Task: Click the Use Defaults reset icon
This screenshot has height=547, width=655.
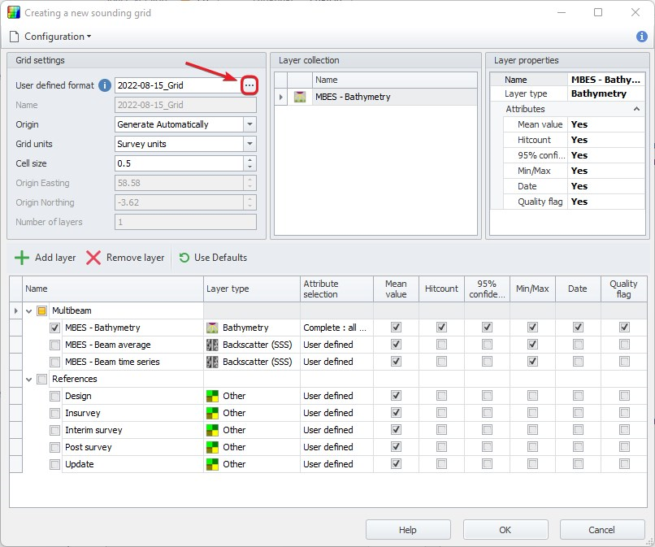Action: 184,258
